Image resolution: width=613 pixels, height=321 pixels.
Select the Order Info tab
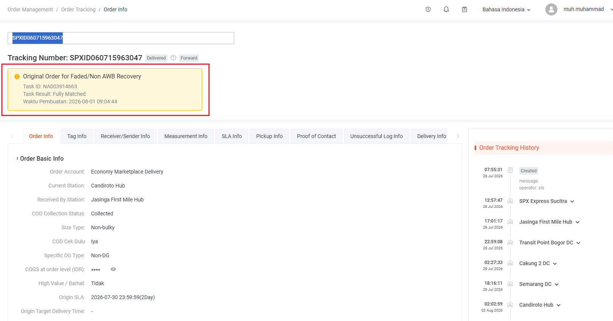pyautogui.click(x=41, y=136)
